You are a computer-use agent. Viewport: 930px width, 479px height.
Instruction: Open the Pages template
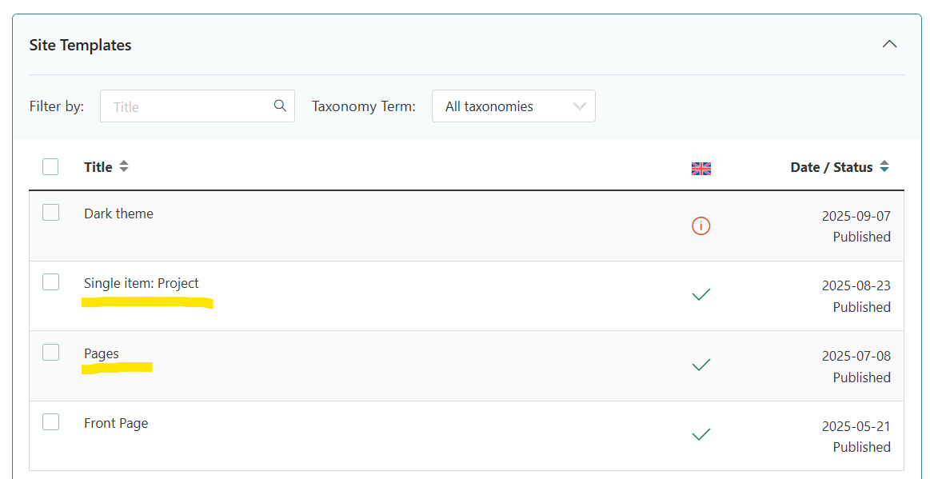click(x=102, y=353)
